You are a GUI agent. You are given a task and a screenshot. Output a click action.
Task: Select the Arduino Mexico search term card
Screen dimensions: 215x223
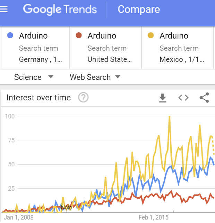178,48
